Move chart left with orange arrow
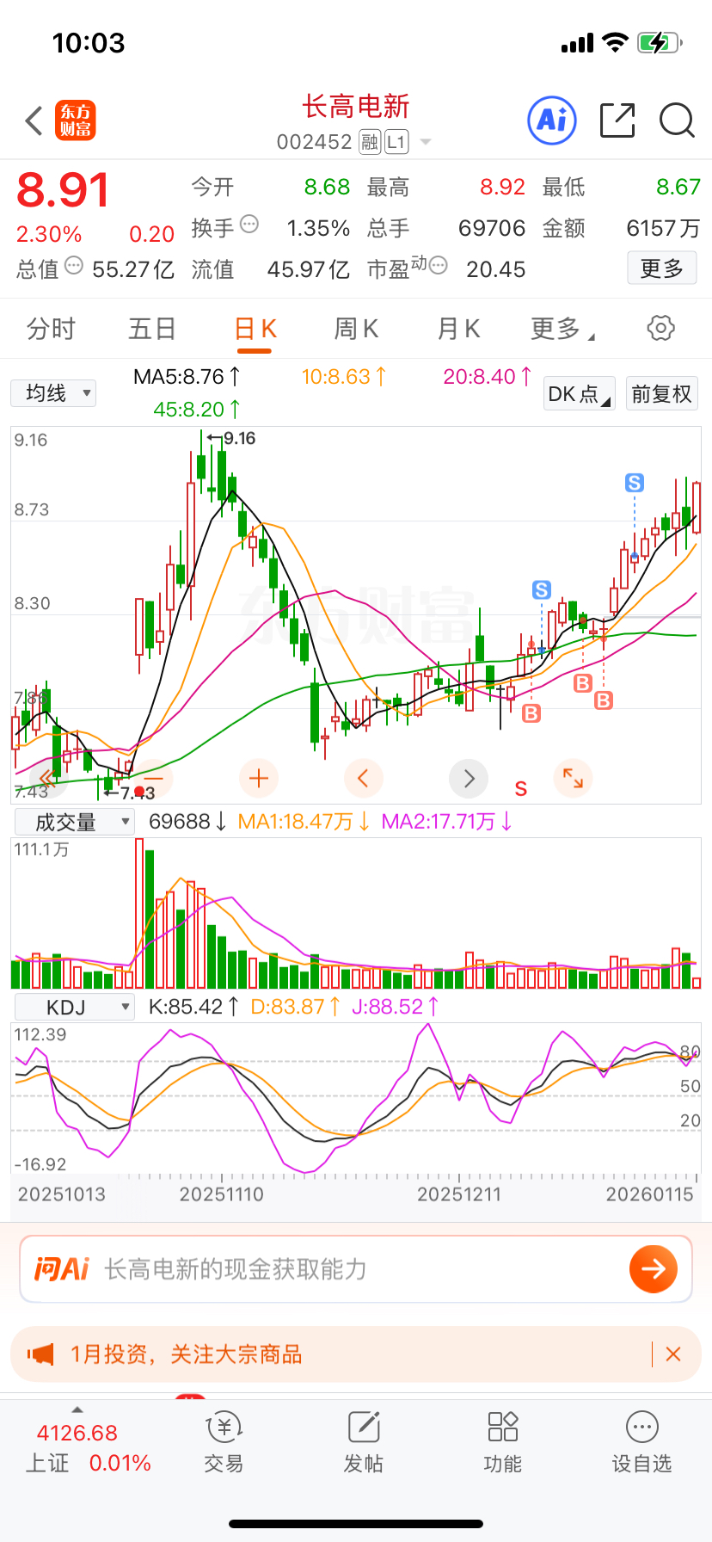Image resolution: width=712 pixels, height=1542 pixels. [364, 779]
